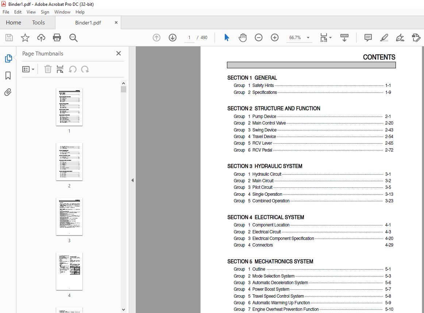
Task: Select page 2 thumbnail
Action: pos(69,162)
